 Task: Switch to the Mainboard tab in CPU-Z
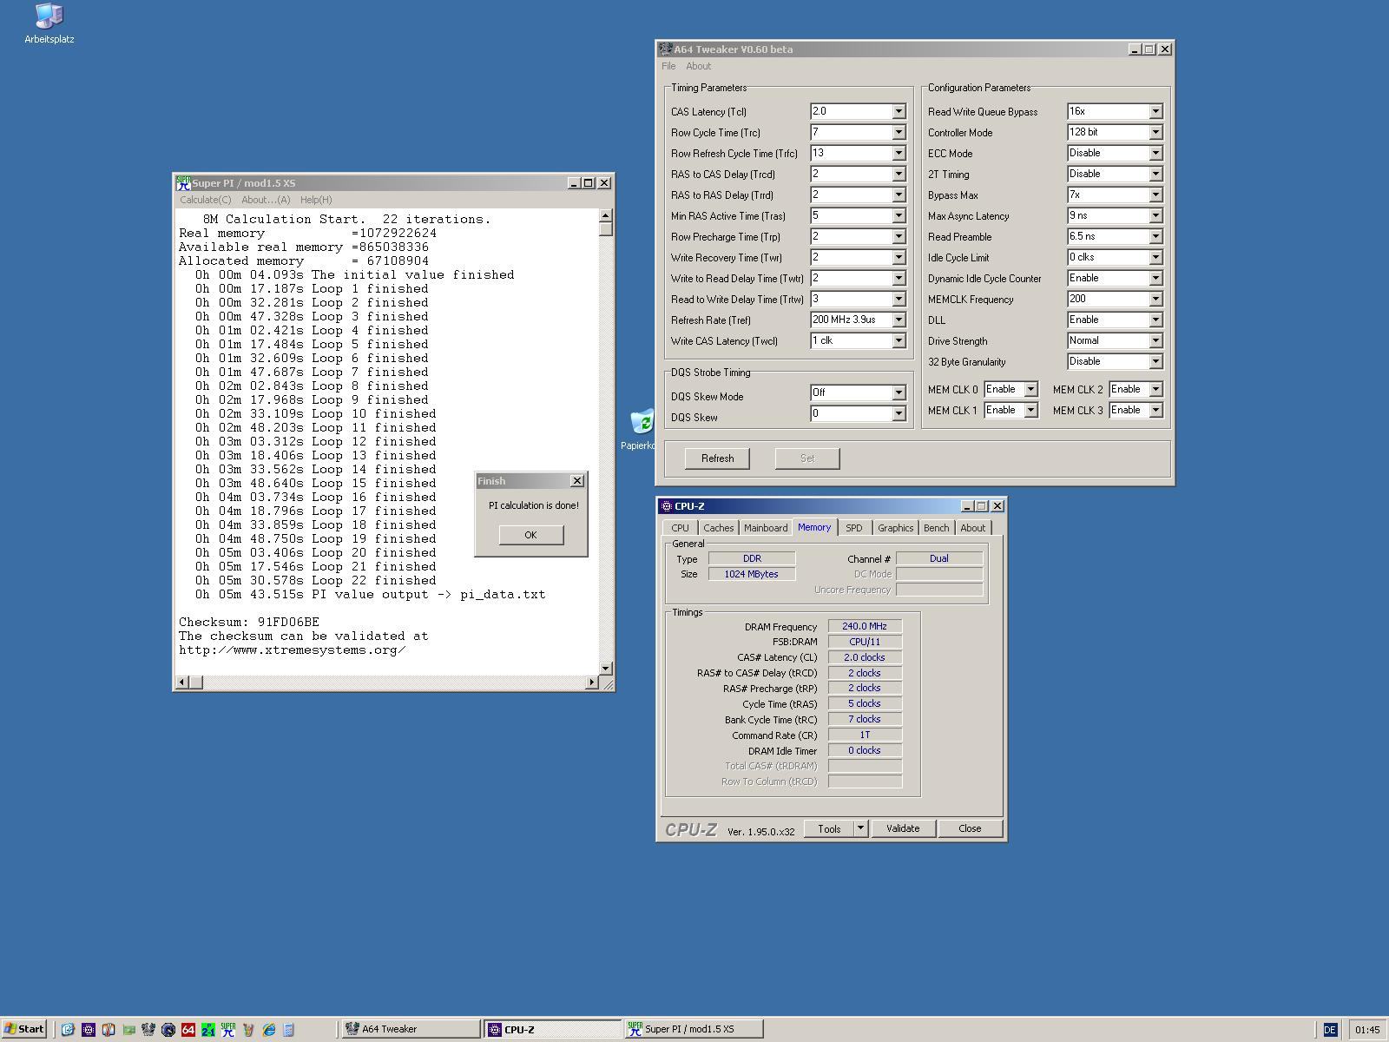tap(766, 528)
